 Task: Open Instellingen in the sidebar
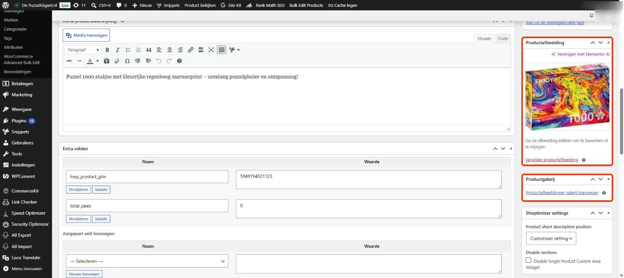click(23, 165)
